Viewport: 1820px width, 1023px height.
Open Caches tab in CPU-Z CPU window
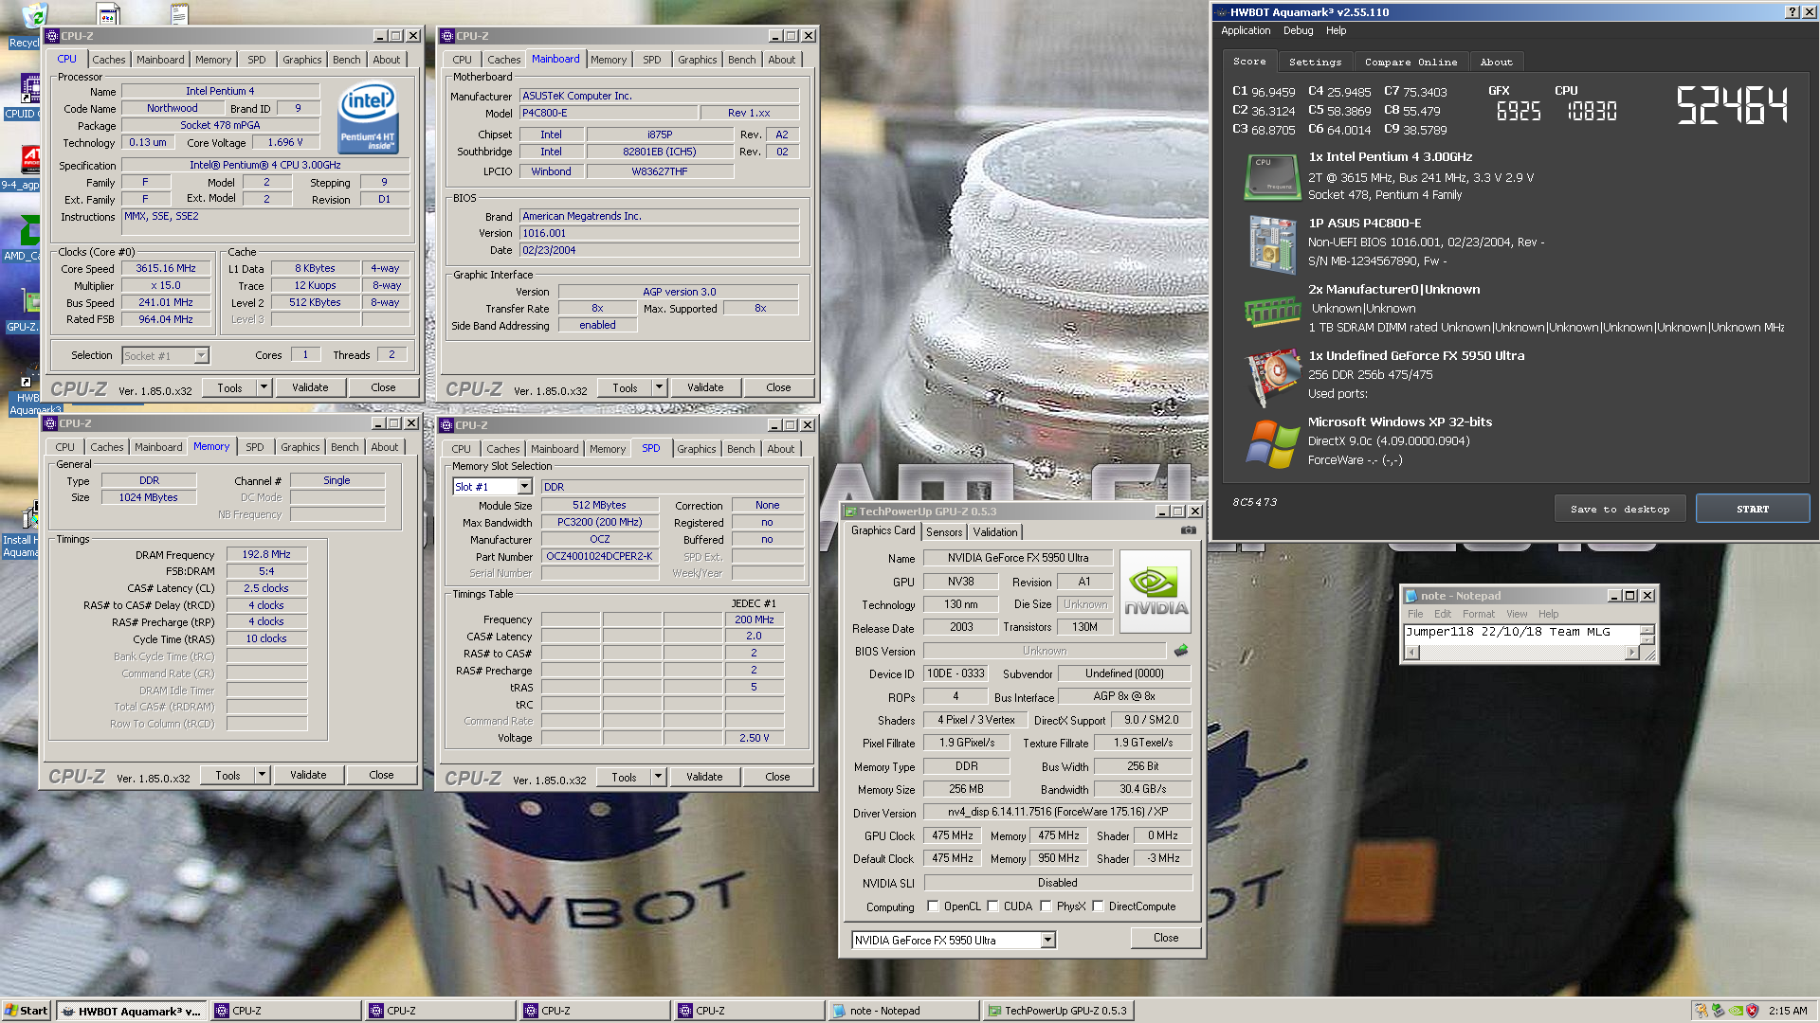(x=108, y=60)
